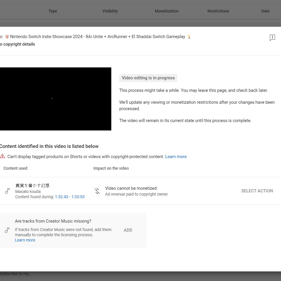Click the Restrictions column header
281x281 pixels.
coord(218,11)
